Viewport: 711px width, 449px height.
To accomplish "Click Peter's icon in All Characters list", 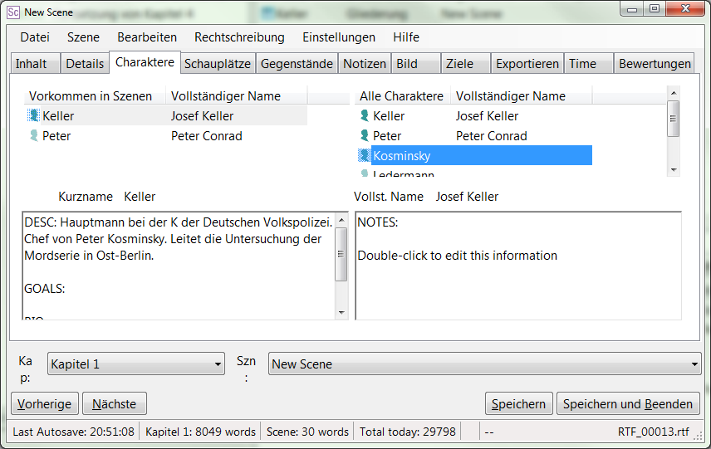I will pyautogui.click(x=365, y=136).
